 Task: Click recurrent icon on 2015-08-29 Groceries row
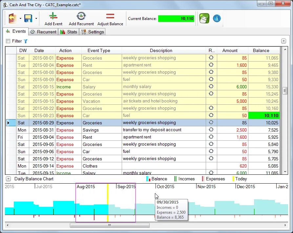pos(211,122)
